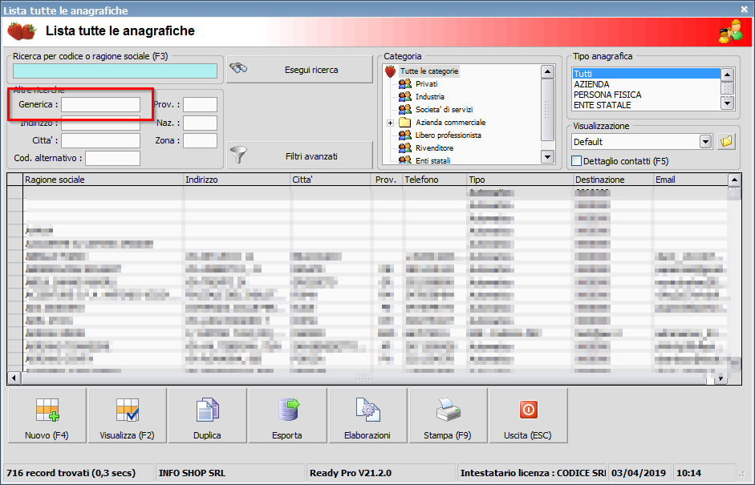This screenshot has width=755, height=485.
Task: Expand the Azienda commerciale tree node
Action: [x=391, y=123]
